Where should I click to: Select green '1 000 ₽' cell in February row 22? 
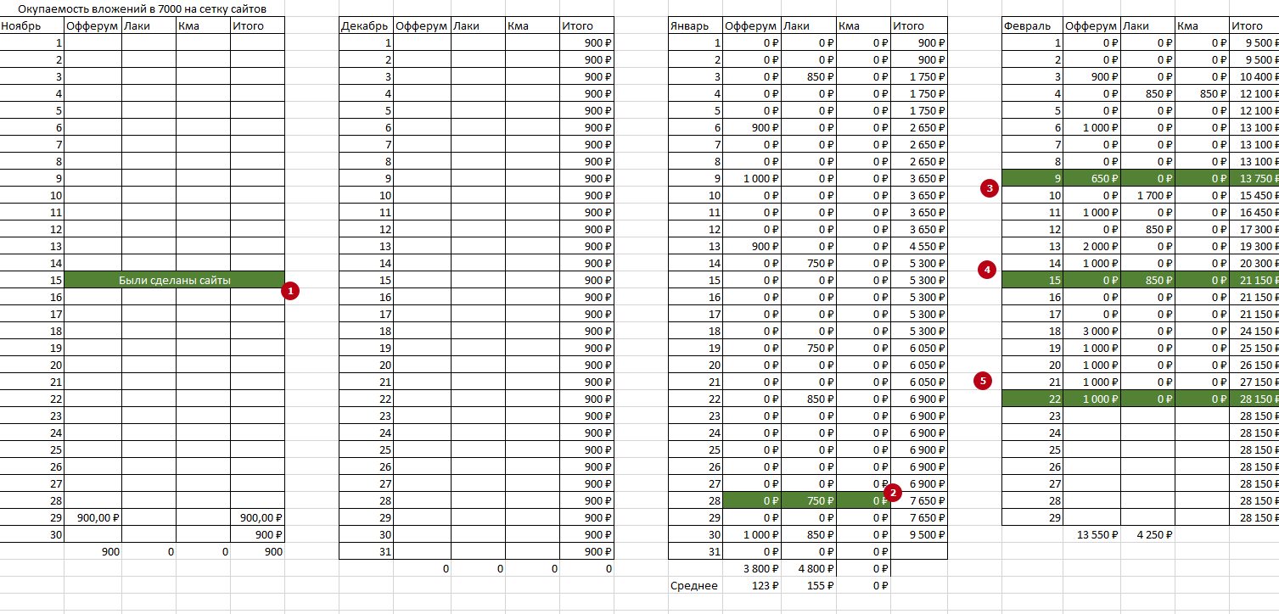[1091, 399]
